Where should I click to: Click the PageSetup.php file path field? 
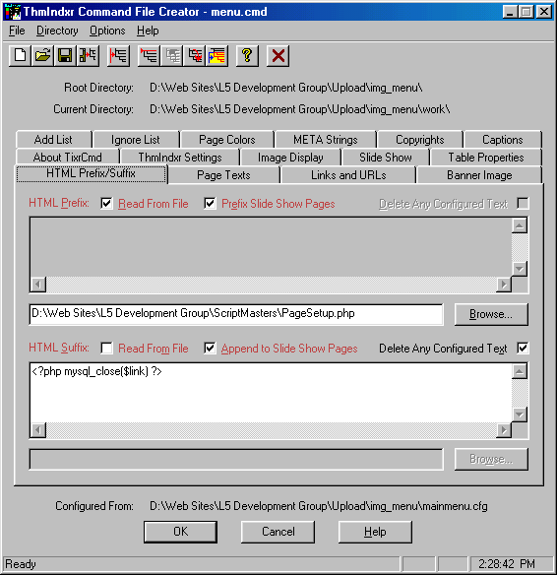236,314
